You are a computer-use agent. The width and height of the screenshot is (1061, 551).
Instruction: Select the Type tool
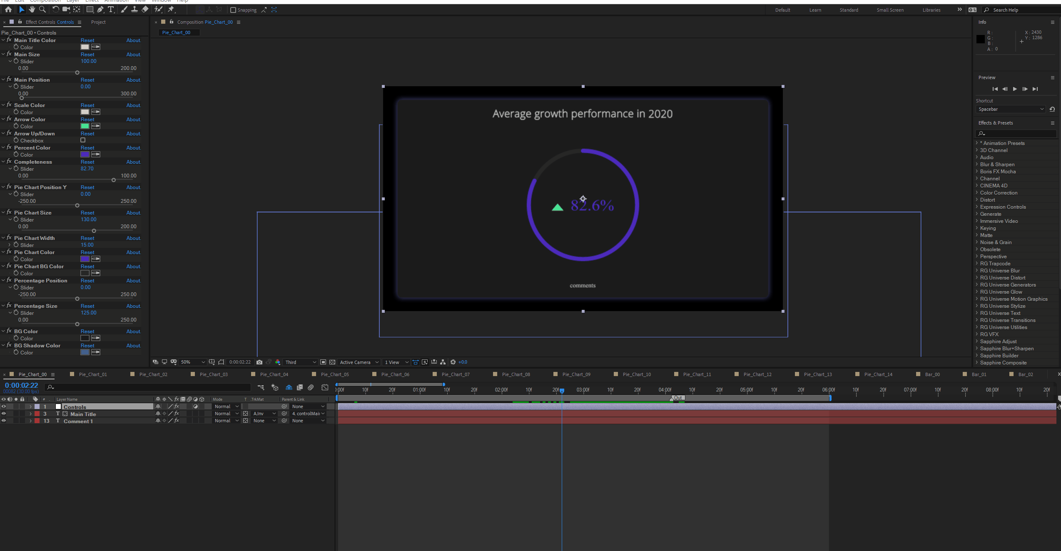[x=111, y=9]
